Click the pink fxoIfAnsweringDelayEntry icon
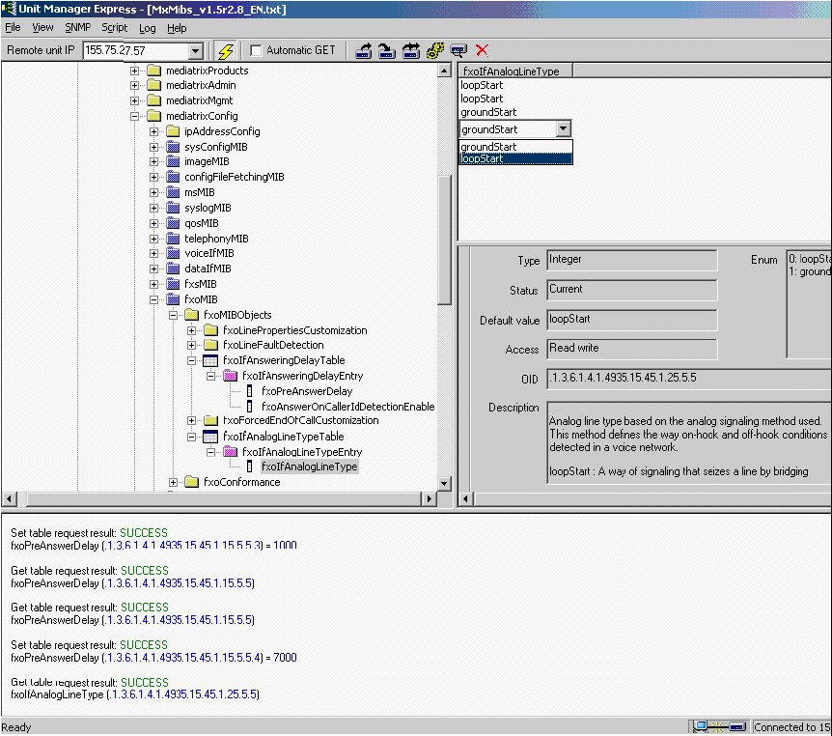The width and height of the screenshot is (832, 736). (x=231, y=376)
